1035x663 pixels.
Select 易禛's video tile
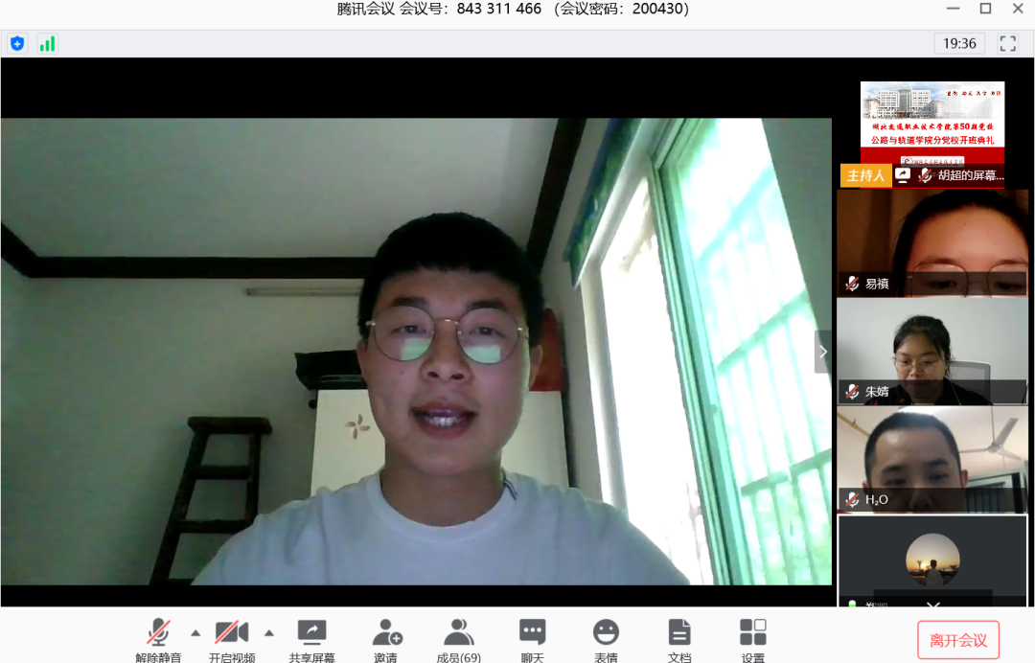tap(931, 242)
